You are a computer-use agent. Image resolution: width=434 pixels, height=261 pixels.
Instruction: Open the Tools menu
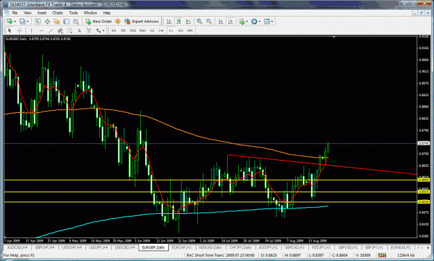tap(73, 12)
